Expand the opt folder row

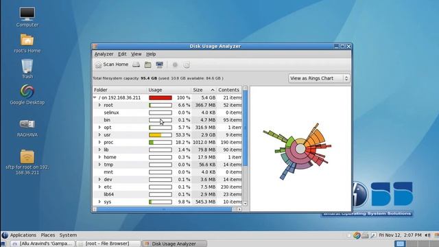pyautogui.click(x=99, y=127)
